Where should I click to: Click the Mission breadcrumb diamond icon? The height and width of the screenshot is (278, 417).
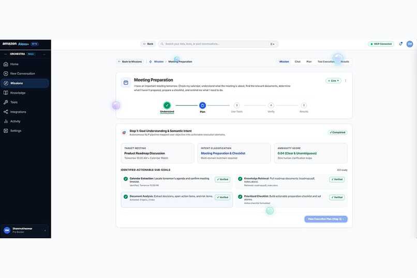point(151,62)
